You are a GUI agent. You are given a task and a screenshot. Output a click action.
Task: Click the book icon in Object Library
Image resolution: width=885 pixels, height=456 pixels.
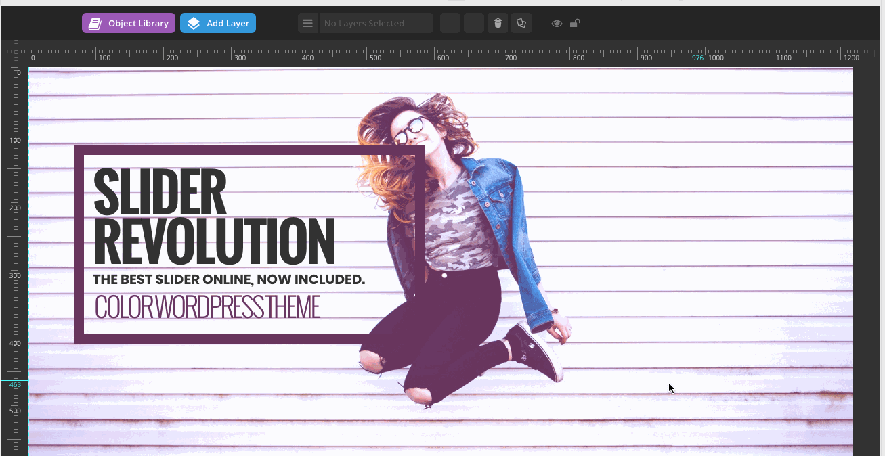pos(96,24)
